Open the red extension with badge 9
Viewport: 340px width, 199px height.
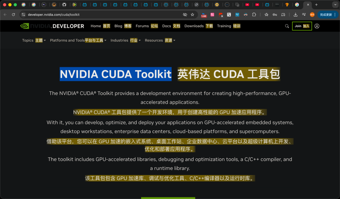221,15
